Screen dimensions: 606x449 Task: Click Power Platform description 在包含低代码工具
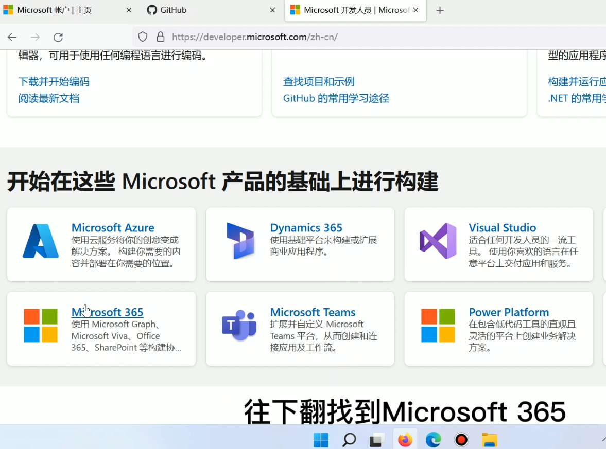click(522, 336)
